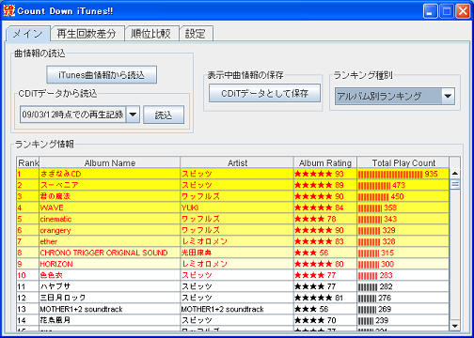This screenshot has width=474, height=338.
Task: Click the 450 play count cell
Action: point(403,196)
